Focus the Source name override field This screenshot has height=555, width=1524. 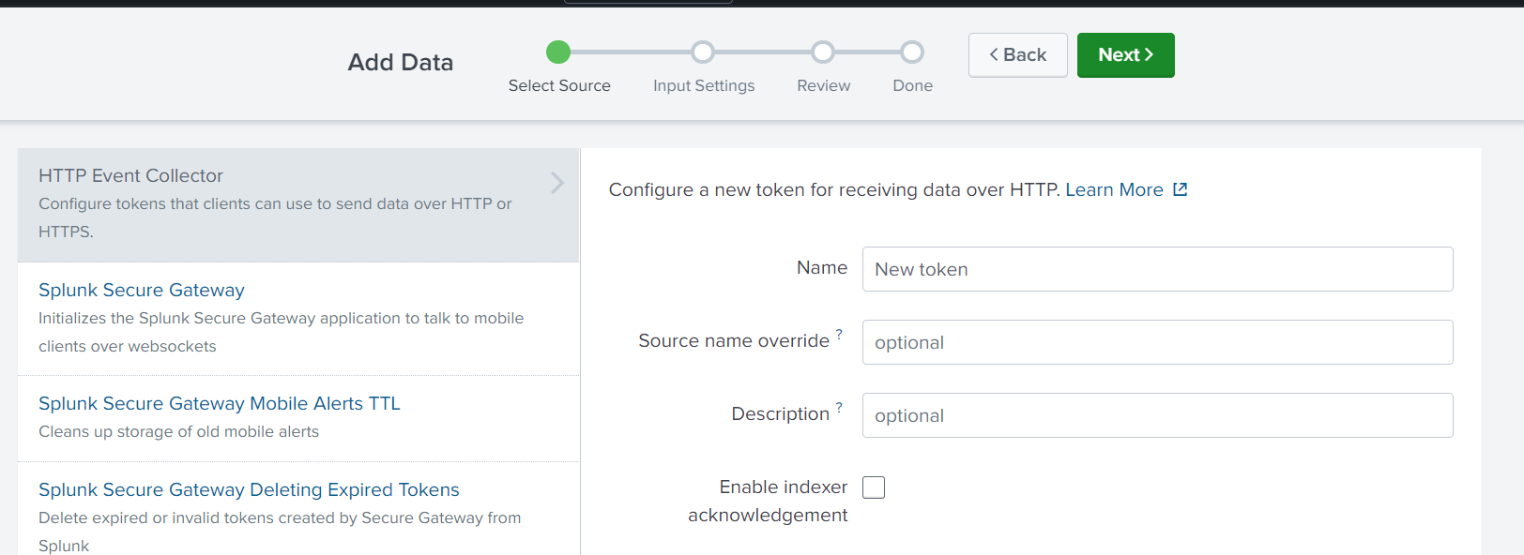1157,342
